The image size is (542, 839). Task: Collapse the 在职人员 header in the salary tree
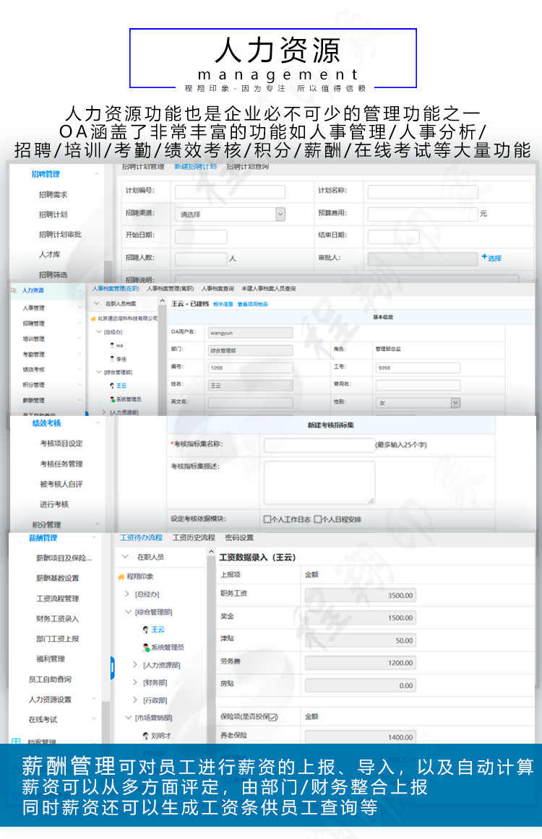pyautogui.click(x=125, y=557)
